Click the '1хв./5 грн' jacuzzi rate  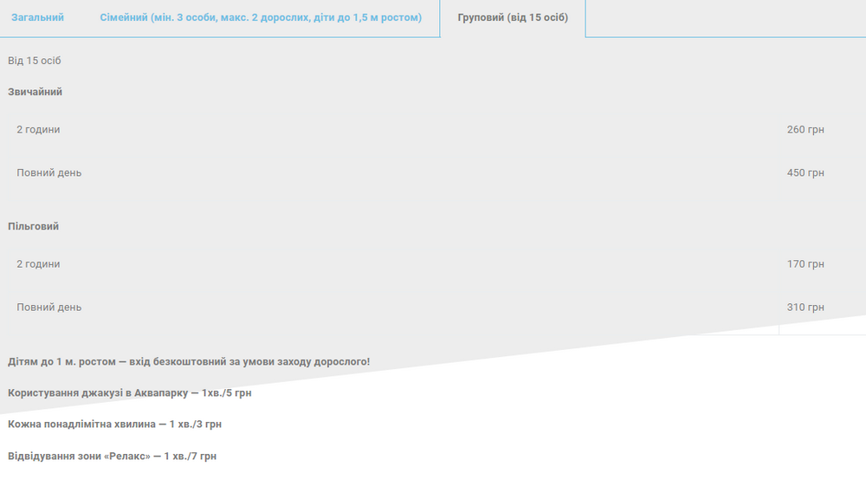pyautogui.click(x=226, y=393)
